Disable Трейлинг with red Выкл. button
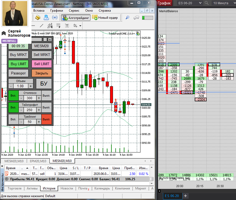The image size is (236, 200). 46,119
